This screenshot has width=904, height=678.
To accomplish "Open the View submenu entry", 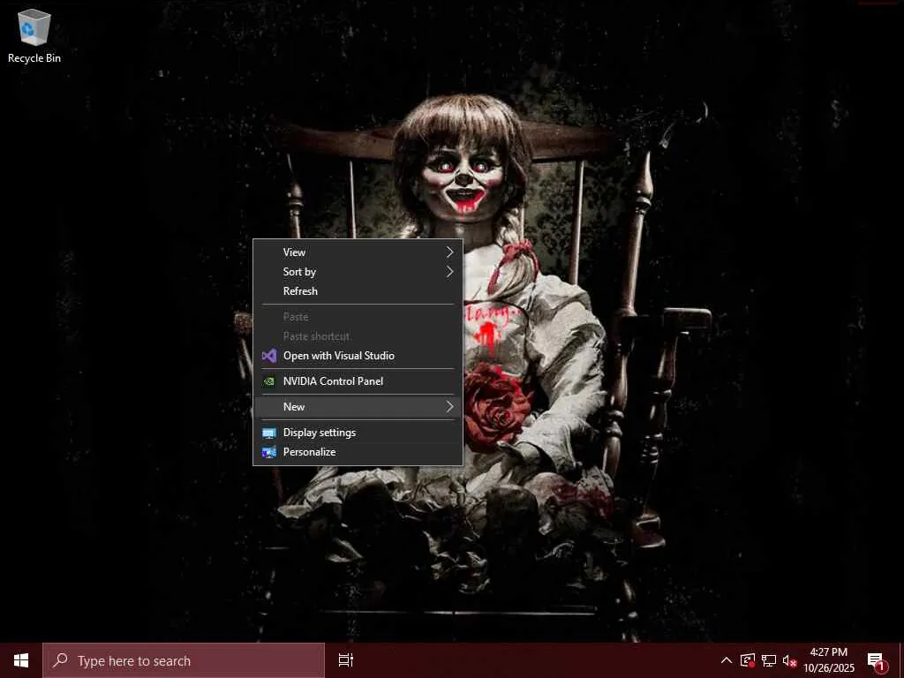I will tap(358, 252).
